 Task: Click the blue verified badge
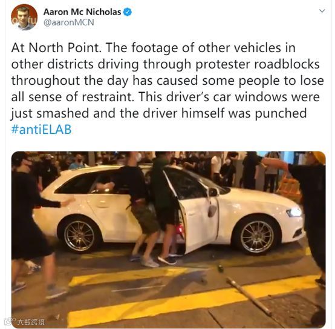(128, 12)
